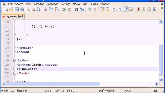Save all open files
This screenshot has height=93, width=165.
pyautogui.click(x=22, y=9)
